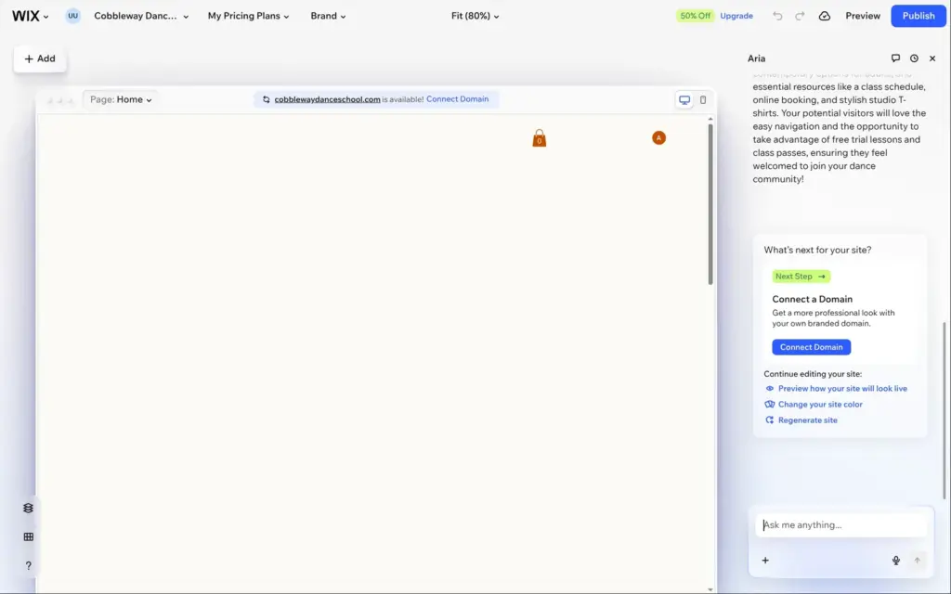This screenshot has height=594, width=951.
Task: Open the Fit (80%) zoom dropdown
Action: click(475, 17)
